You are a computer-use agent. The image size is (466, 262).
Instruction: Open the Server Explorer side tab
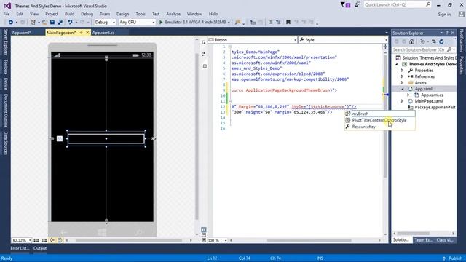[5, 42]
